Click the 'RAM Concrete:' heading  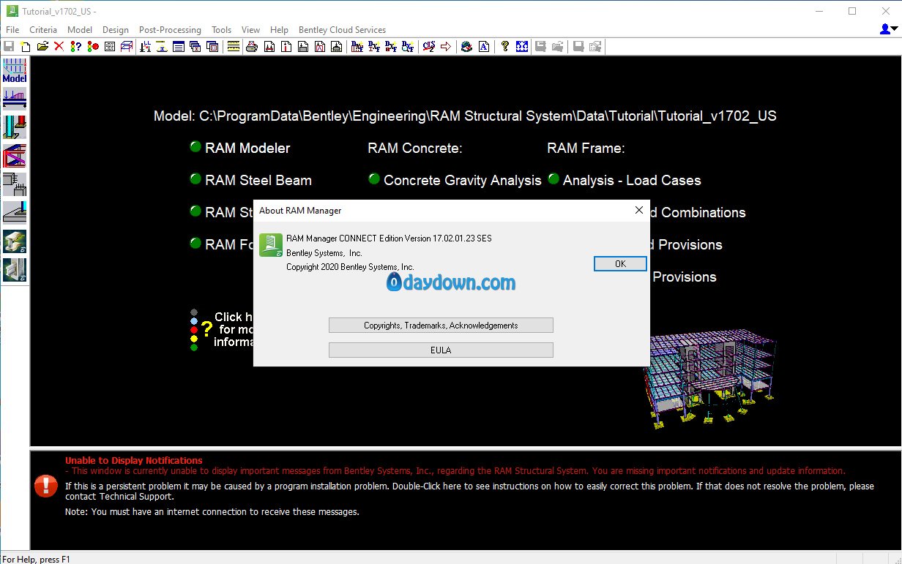tap(415, 148)
